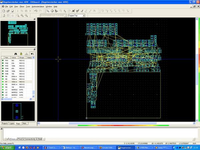This screenshot has width=200, height=150.
Task: Open the Copper Top layer dropdown
Action: click(x=84, y=15)
